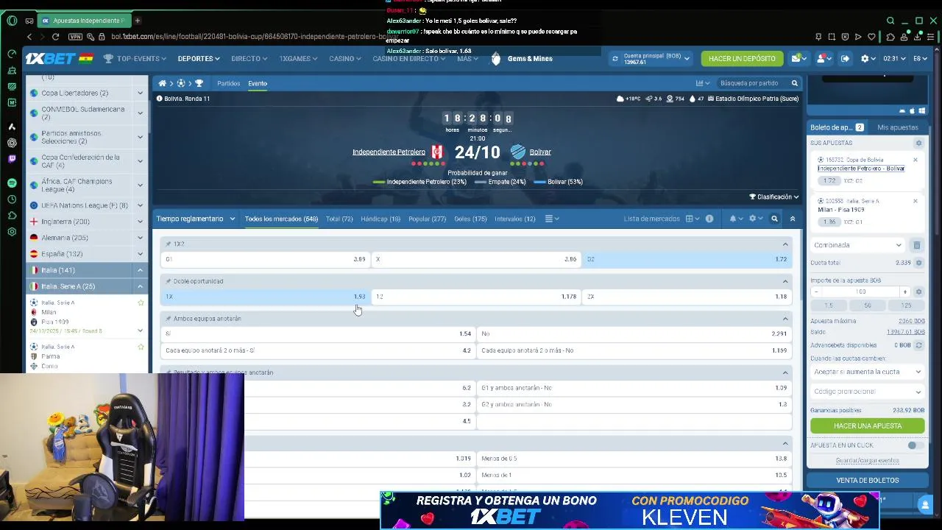Viewport: 942px width, 530px height.
Task: Click Código promocional input field
Action: 867,392
